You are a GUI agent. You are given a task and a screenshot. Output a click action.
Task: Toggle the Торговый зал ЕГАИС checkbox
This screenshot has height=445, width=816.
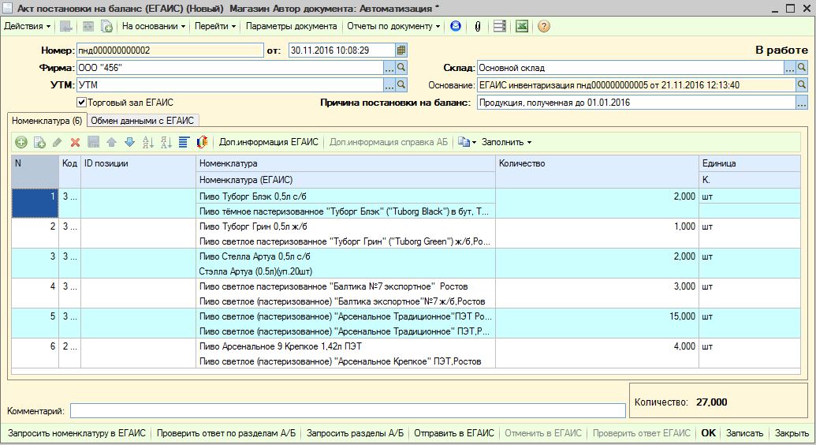(81, 102)
